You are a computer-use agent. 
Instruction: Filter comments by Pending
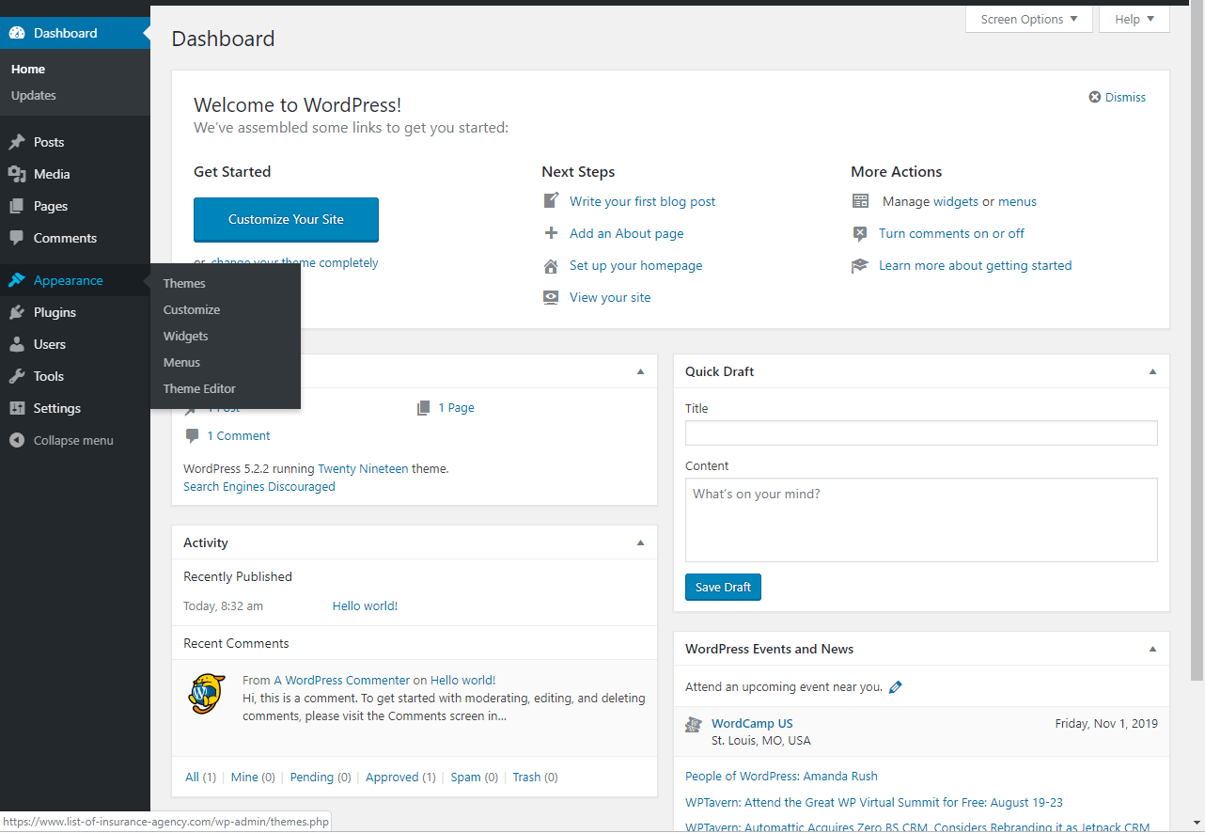(x=311, y=778)
